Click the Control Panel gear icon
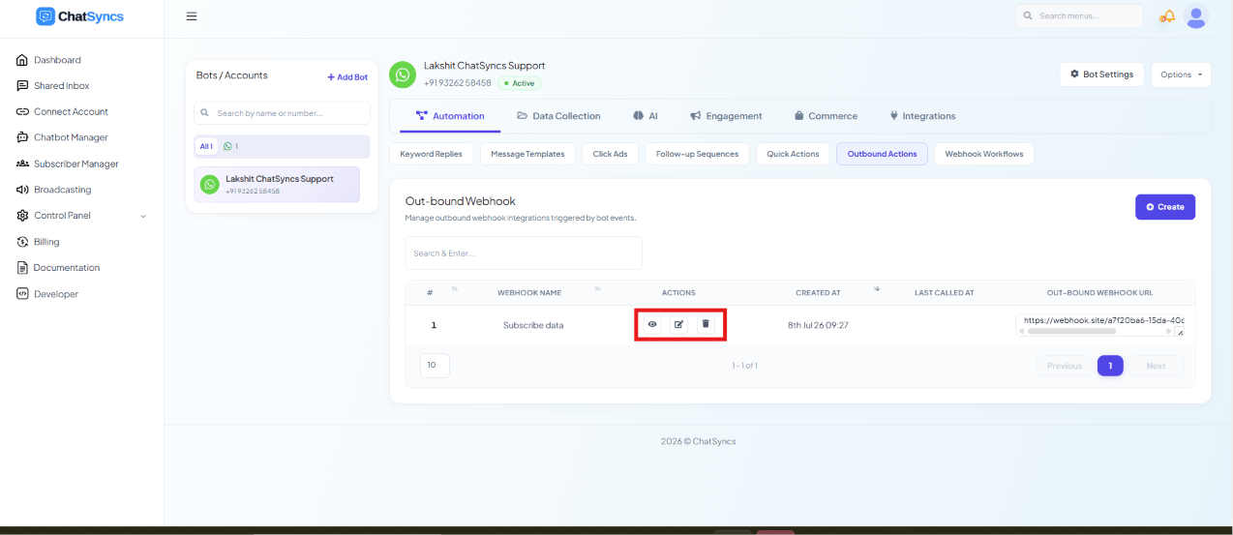Image resolution: width=1233 pixels, height=535 pixels. (x=22, y=216)
